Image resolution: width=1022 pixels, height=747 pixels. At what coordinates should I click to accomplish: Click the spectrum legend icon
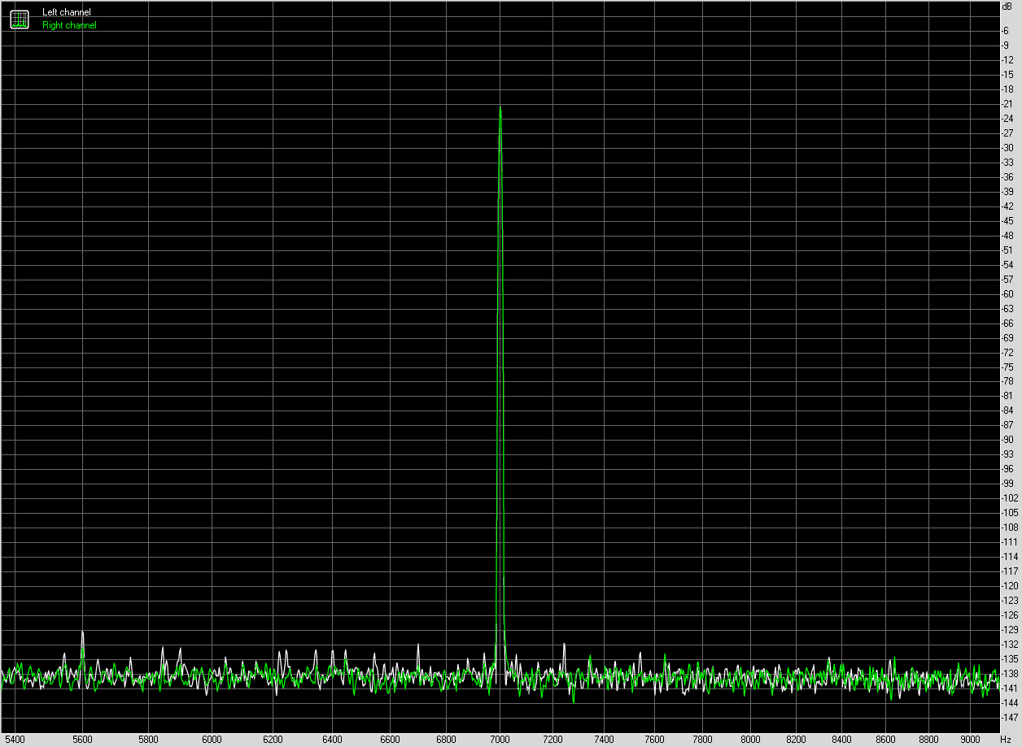click(x=20, y=19)
